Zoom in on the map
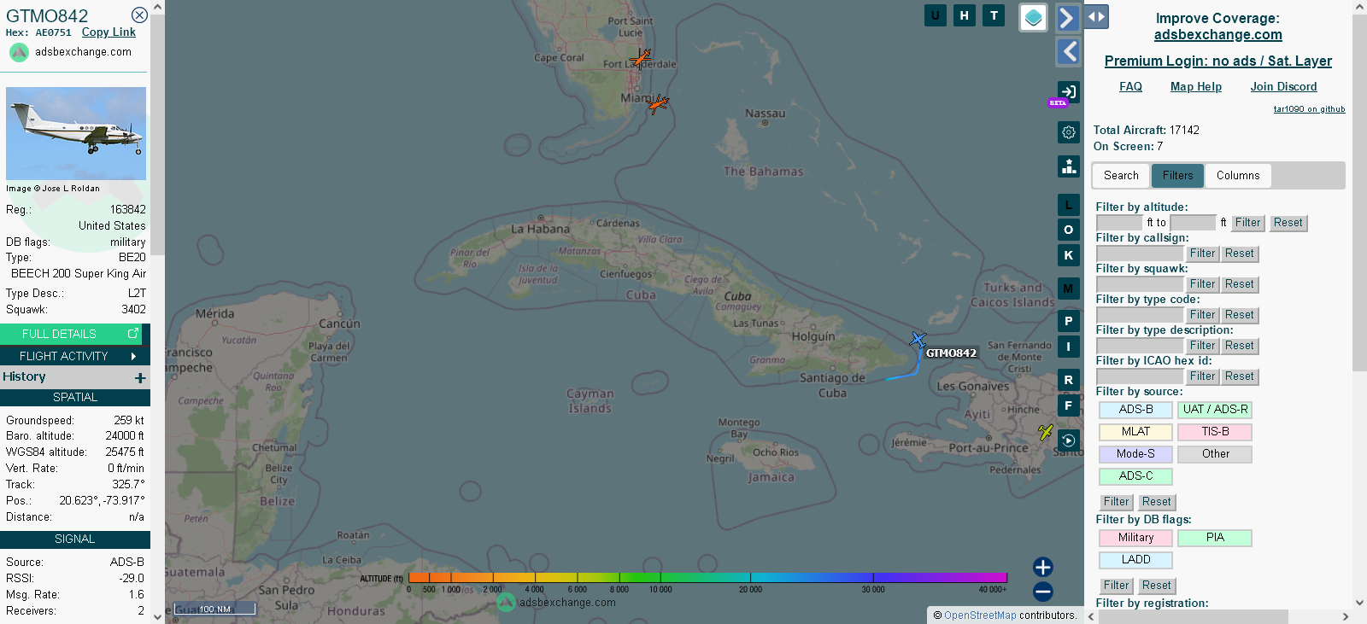The height and width of the screenshot is (624, 1367). click(x=1042, y=567)
